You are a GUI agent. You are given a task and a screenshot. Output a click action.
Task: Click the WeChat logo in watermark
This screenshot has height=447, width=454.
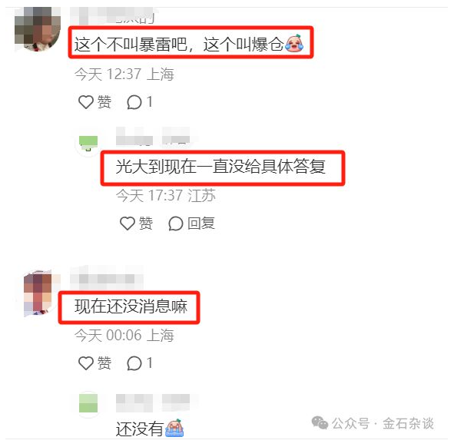pyautogui.click(x=320, y=423)
